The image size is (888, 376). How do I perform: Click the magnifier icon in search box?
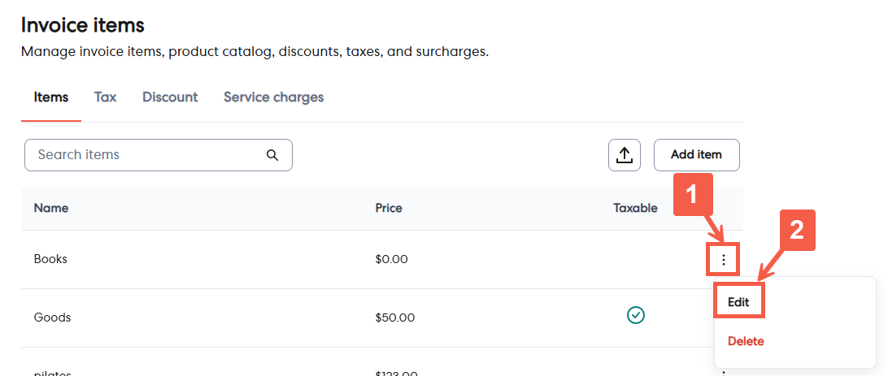pos(272,155)
